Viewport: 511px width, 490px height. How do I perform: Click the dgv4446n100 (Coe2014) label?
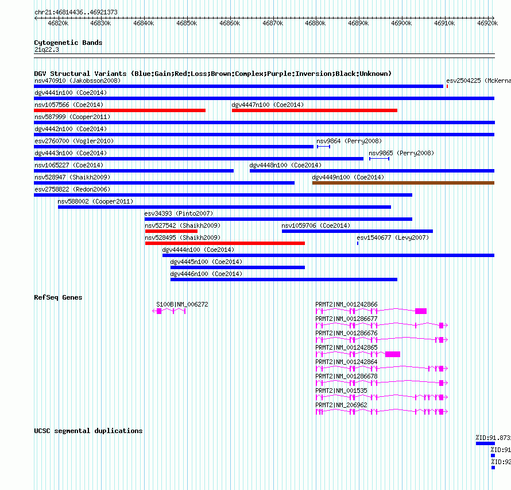click(206, 274)
